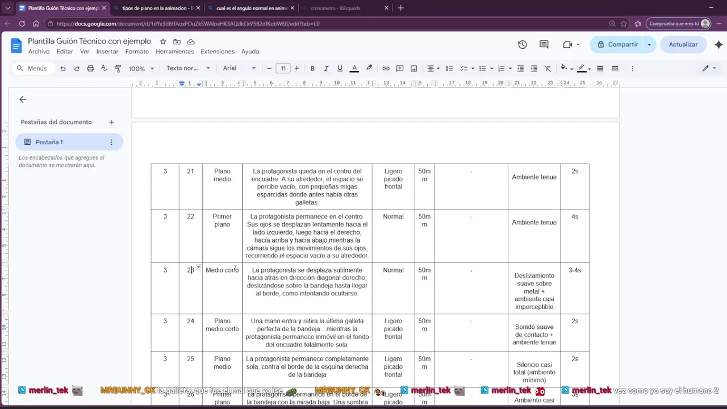Open the Gemini sparkle icon
Screen dimensions: 727x409
(x=718, y=44)
